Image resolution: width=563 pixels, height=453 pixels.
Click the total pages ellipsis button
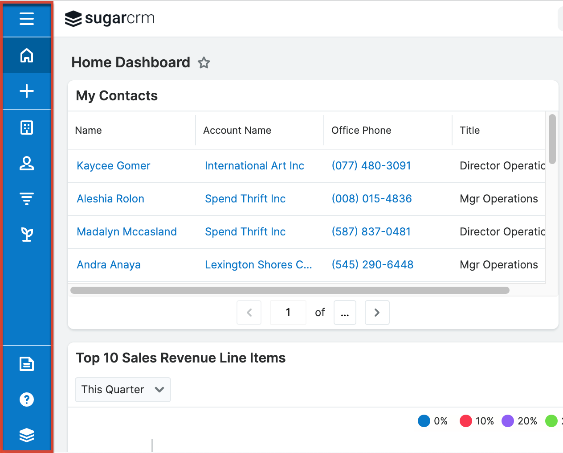345,313
